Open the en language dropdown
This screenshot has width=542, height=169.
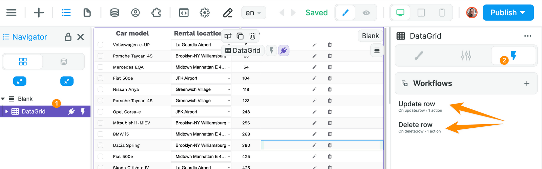click(x=254, y=13)
